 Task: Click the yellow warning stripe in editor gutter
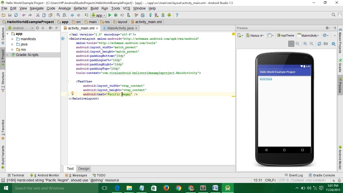coord(234,96)
